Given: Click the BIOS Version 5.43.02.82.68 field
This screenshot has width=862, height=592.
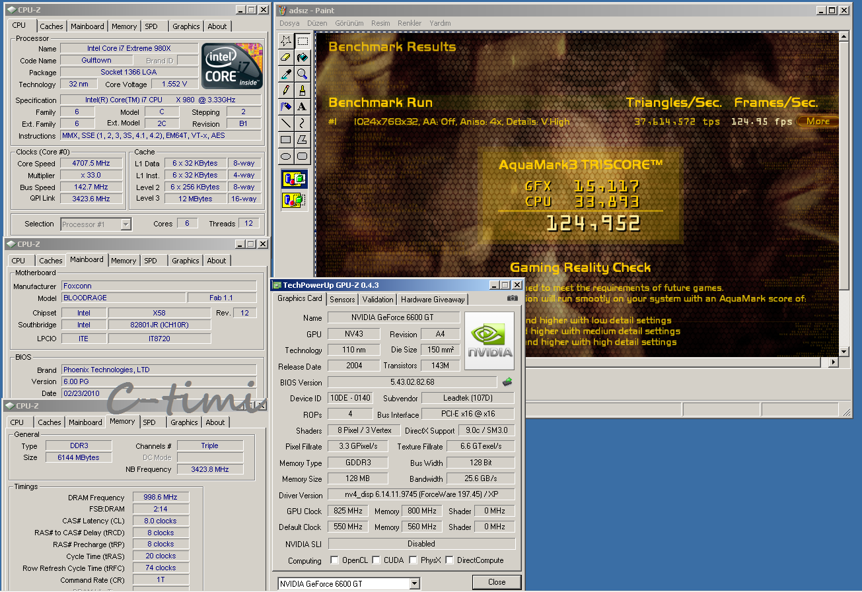Looking at the screenshot, I should click(412, 382).
